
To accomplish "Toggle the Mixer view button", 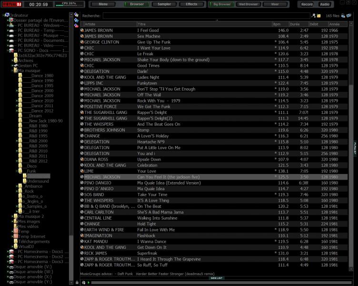I will coord(274,4).
